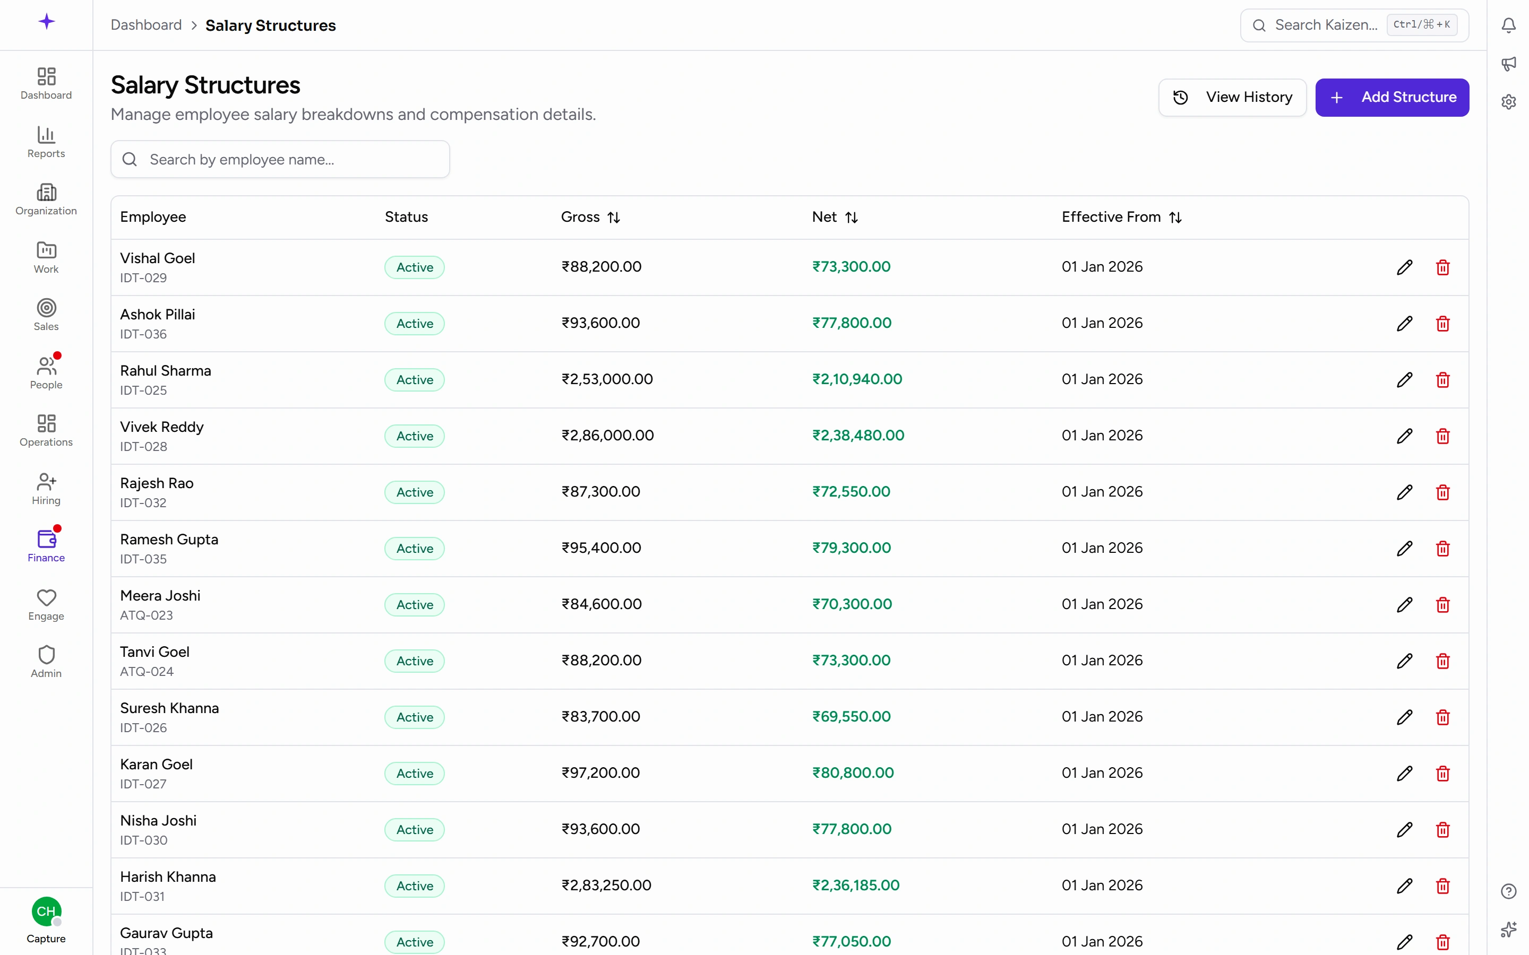Delete Ashok Pillai's salary structure

pos(1442,324)
